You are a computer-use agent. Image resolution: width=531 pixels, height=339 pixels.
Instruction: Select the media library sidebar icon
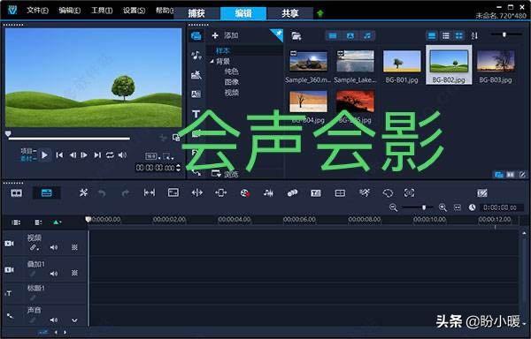click(x=196, y=36)
